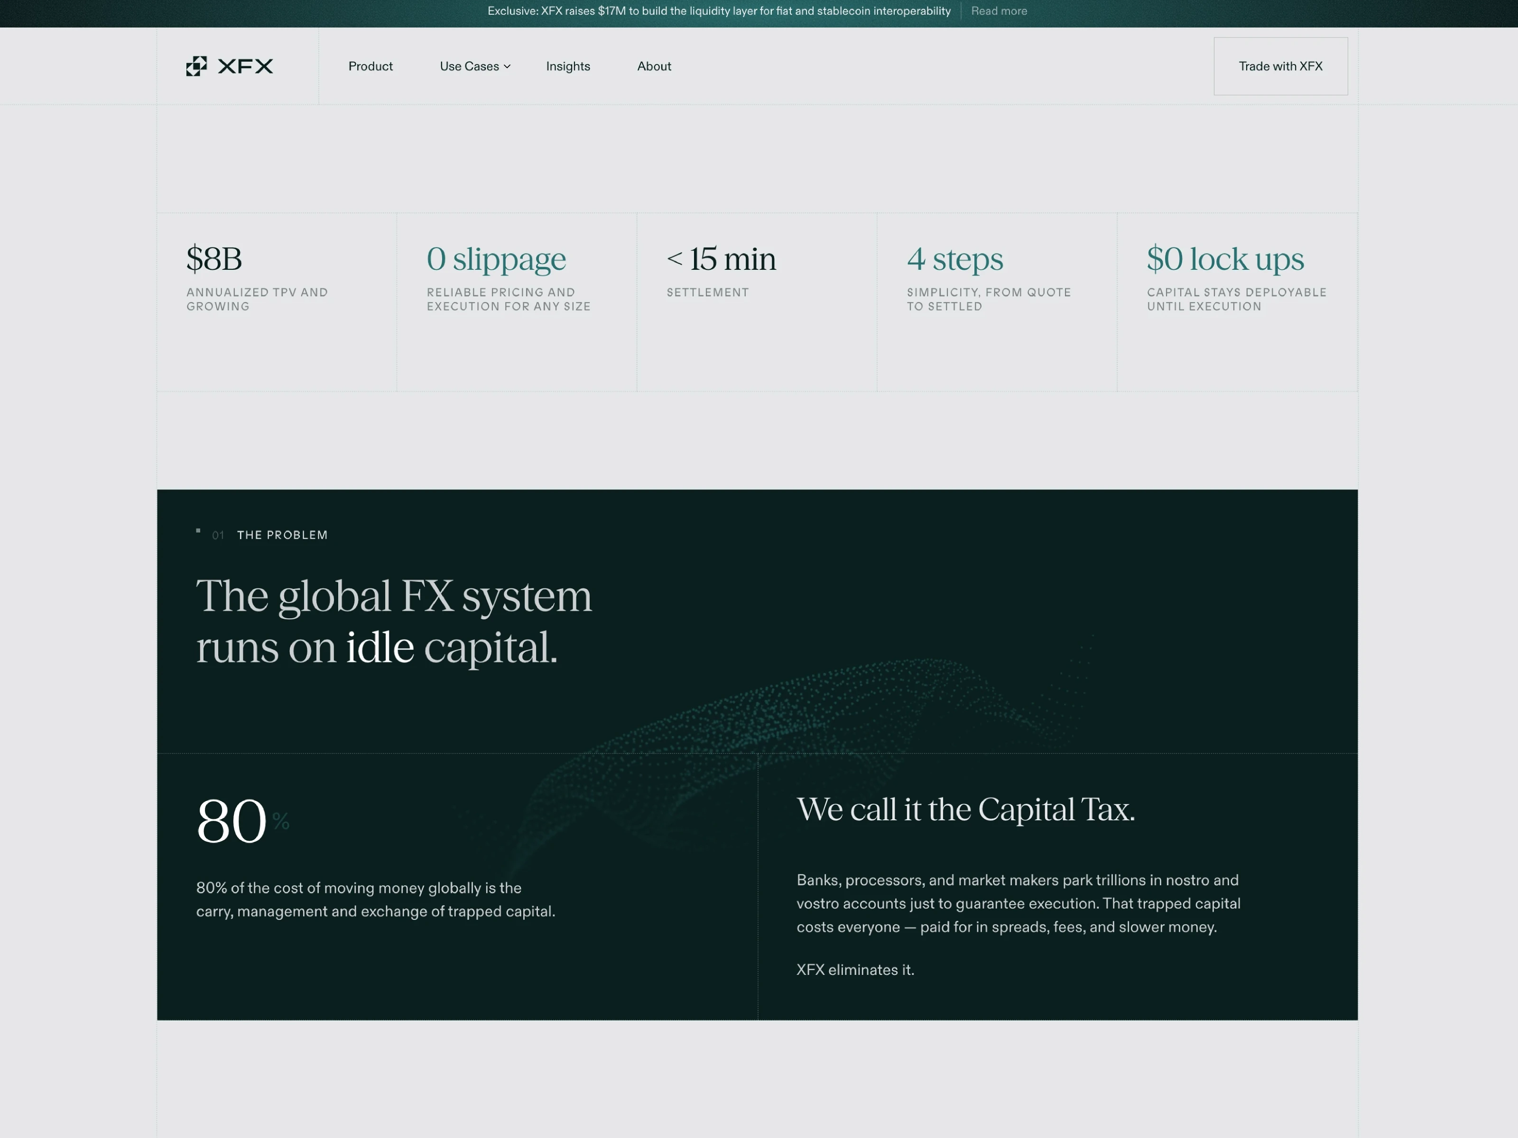Expand the Use Cases chevron arrow

click(507, 66)
